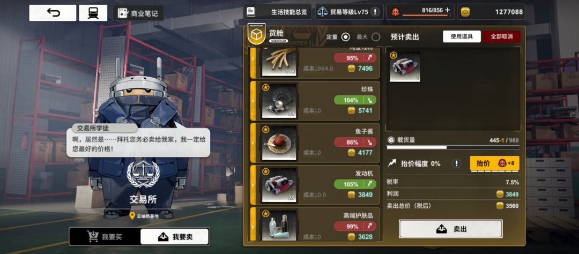Select the 最大 radio option

(375, 37)
